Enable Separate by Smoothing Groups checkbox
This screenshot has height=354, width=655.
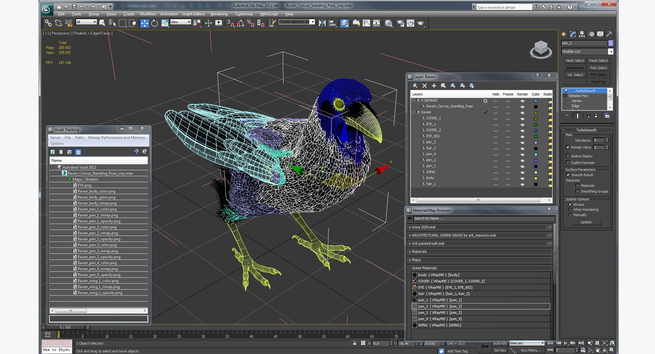coord(577,191)
